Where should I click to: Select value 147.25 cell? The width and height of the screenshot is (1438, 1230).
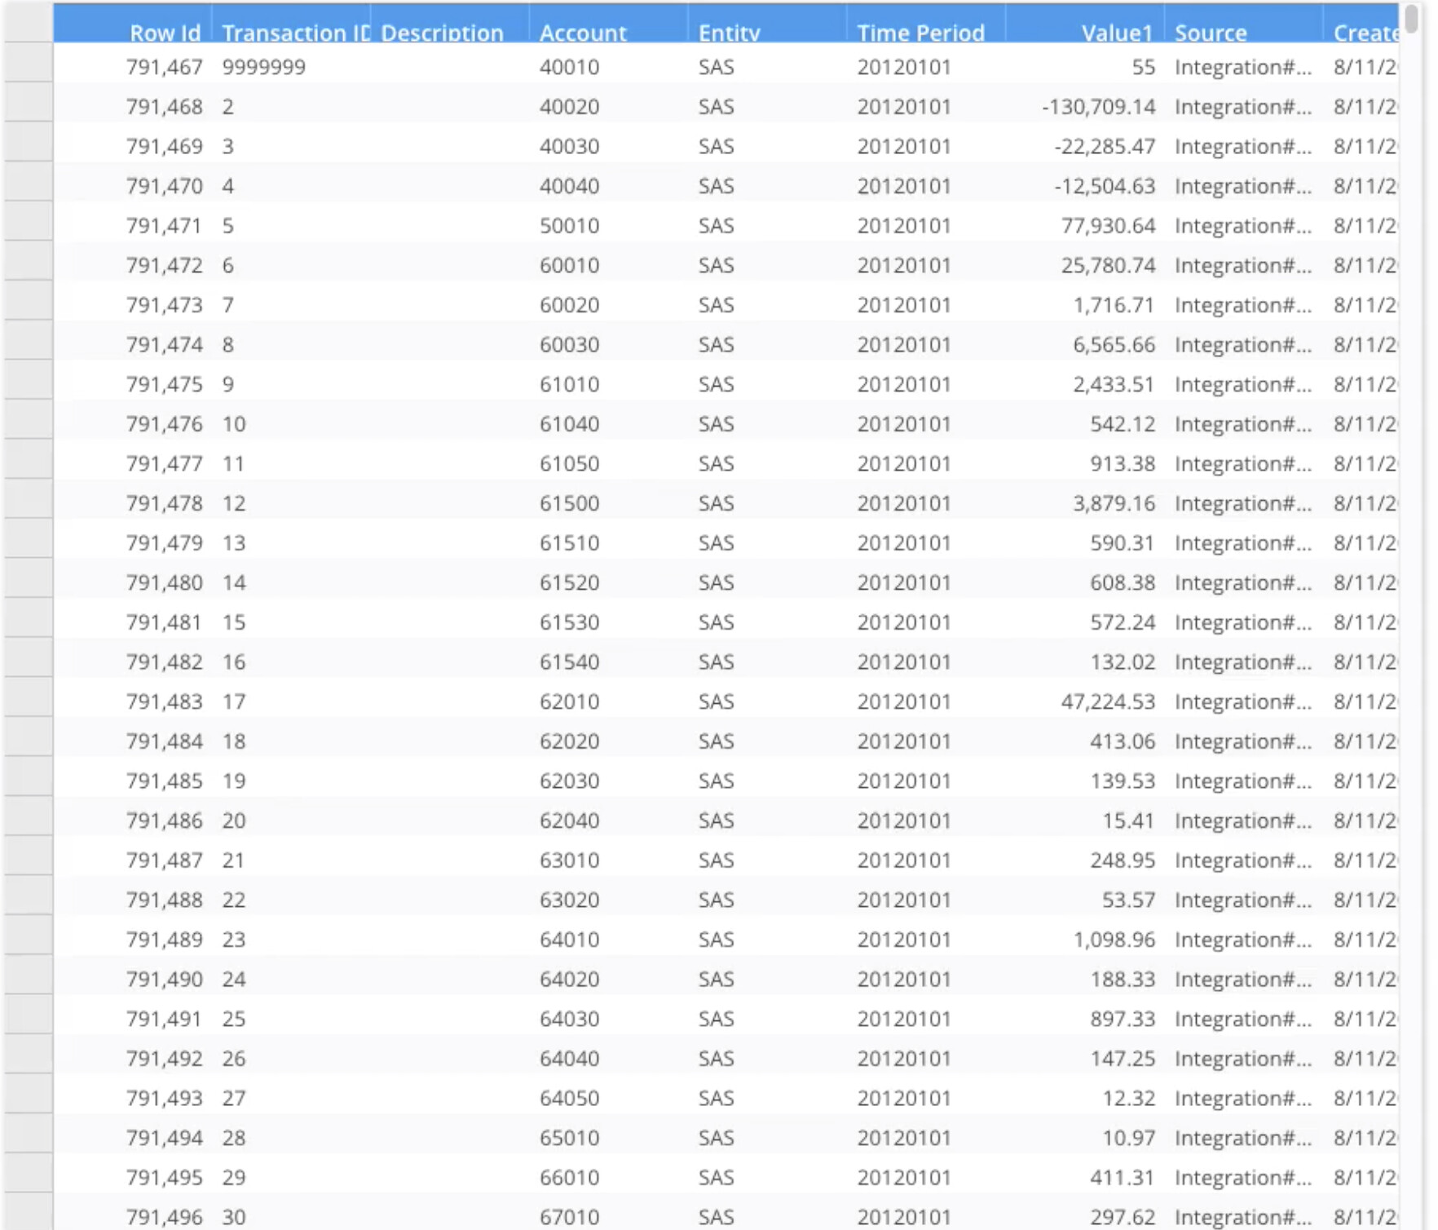click(x=1085, y=1059)
